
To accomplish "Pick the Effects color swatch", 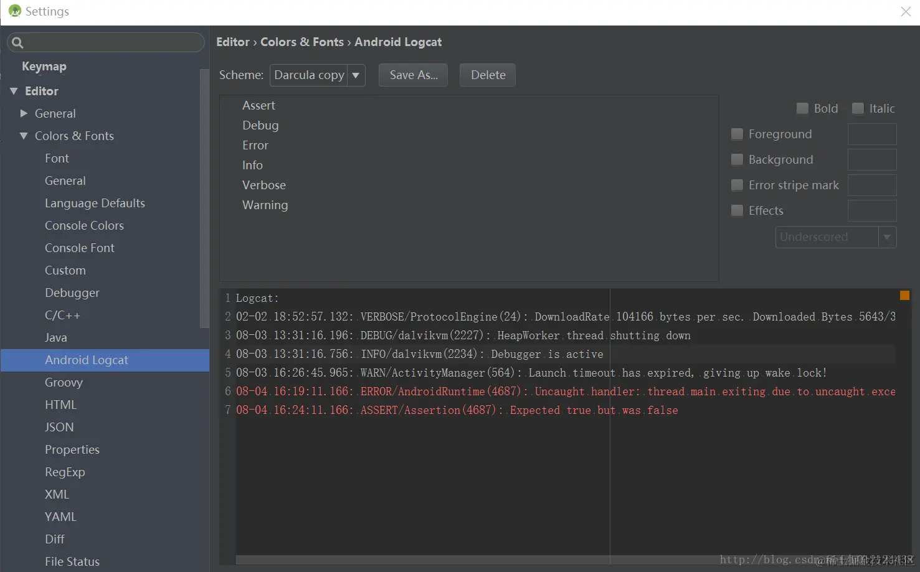I will pyautogui.click(x=872, y=210).
